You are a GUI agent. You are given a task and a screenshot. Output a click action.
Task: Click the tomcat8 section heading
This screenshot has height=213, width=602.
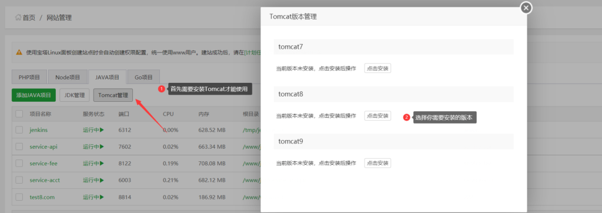(291, 94)
